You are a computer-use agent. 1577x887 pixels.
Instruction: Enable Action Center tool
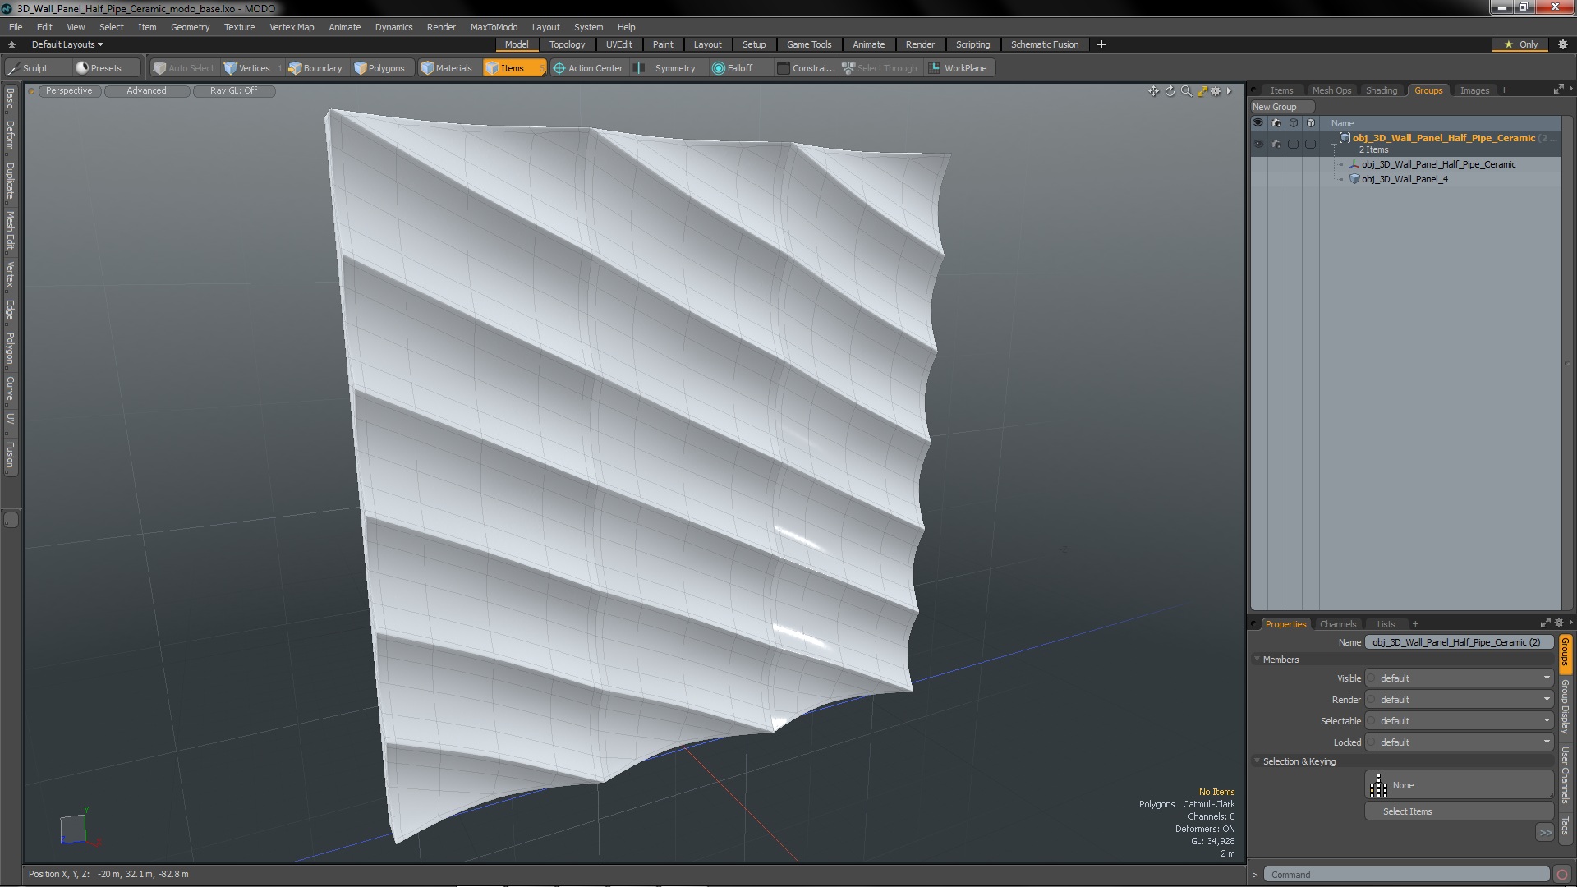[587, 68]
